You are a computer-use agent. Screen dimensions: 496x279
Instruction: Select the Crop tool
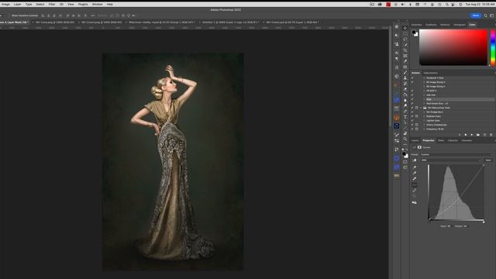coord(405,50)
